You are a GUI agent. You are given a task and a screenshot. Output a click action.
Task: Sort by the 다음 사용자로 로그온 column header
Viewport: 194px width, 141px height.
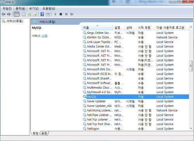[172, 28]
